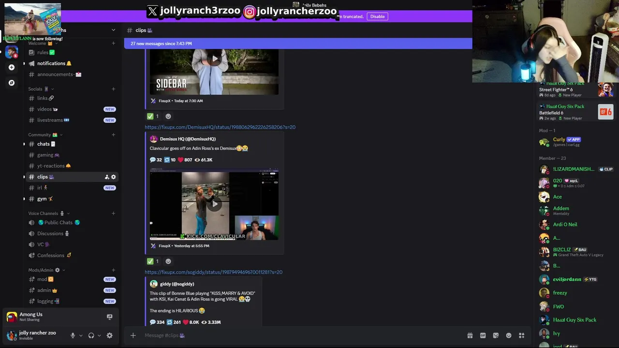
Task: Open headphones output options arrow
Action: coord(99,335)
